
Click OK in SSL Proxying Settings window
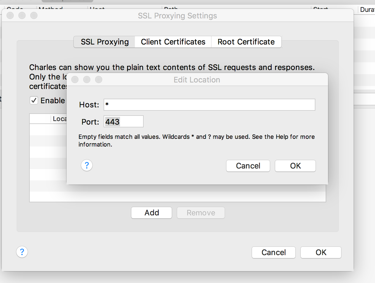point(321,252)
